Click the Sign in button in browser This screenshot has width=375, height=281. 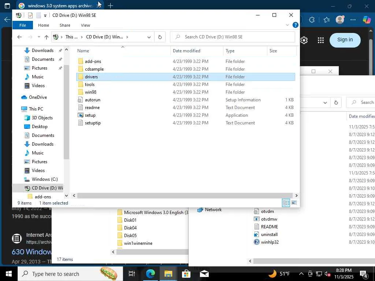click(345, 40)
